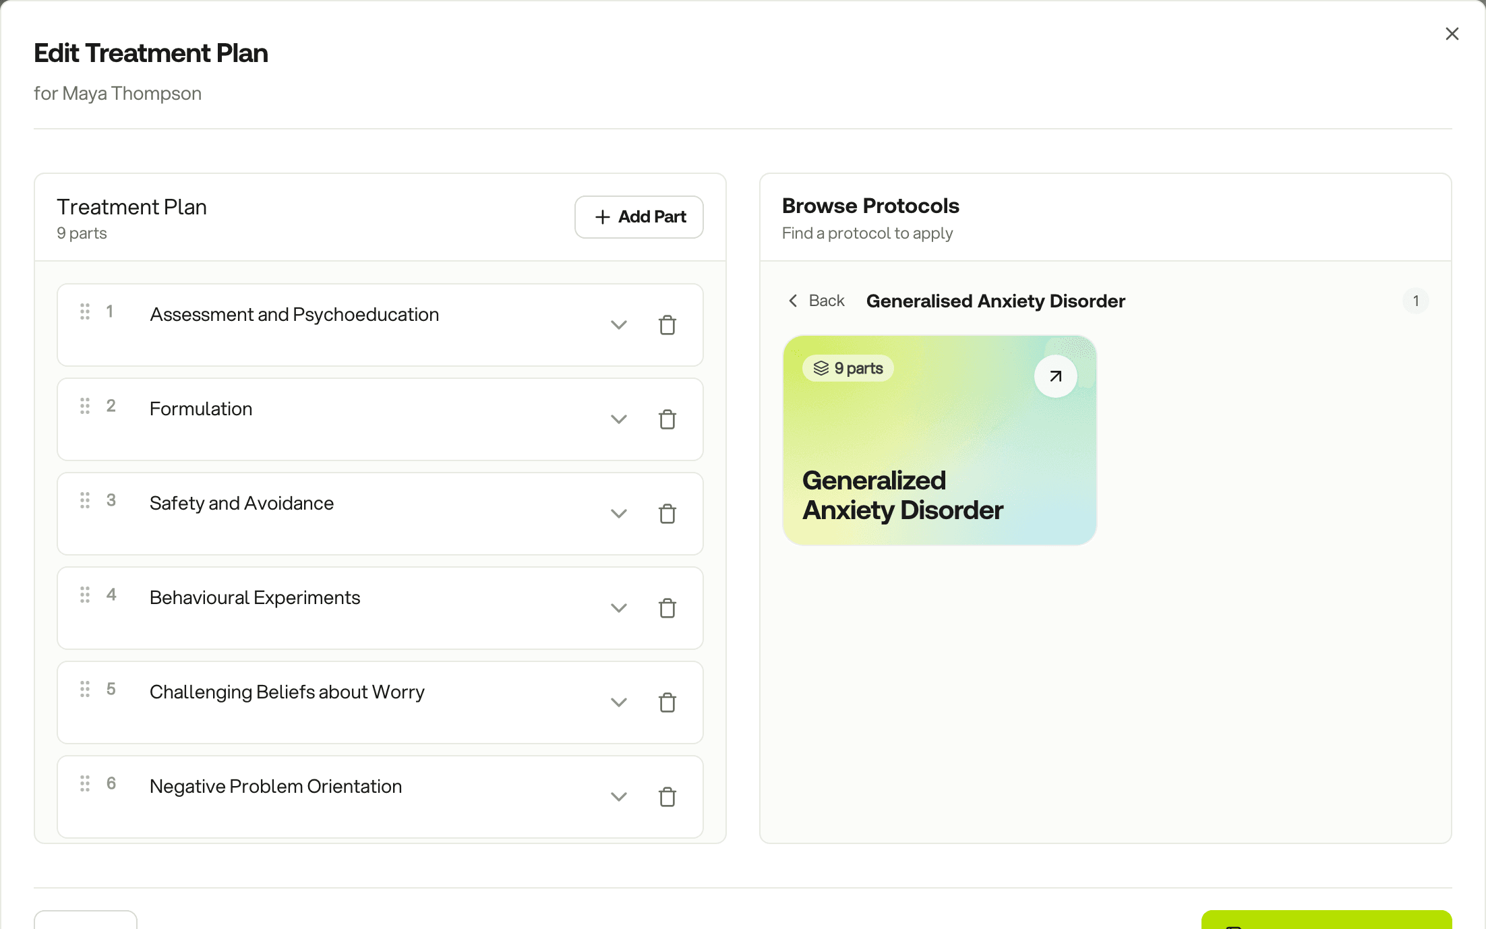This screenshot has width=1486, height=929.
Task: Click the Behavioural Experiments title
Action: coord(255,597)
